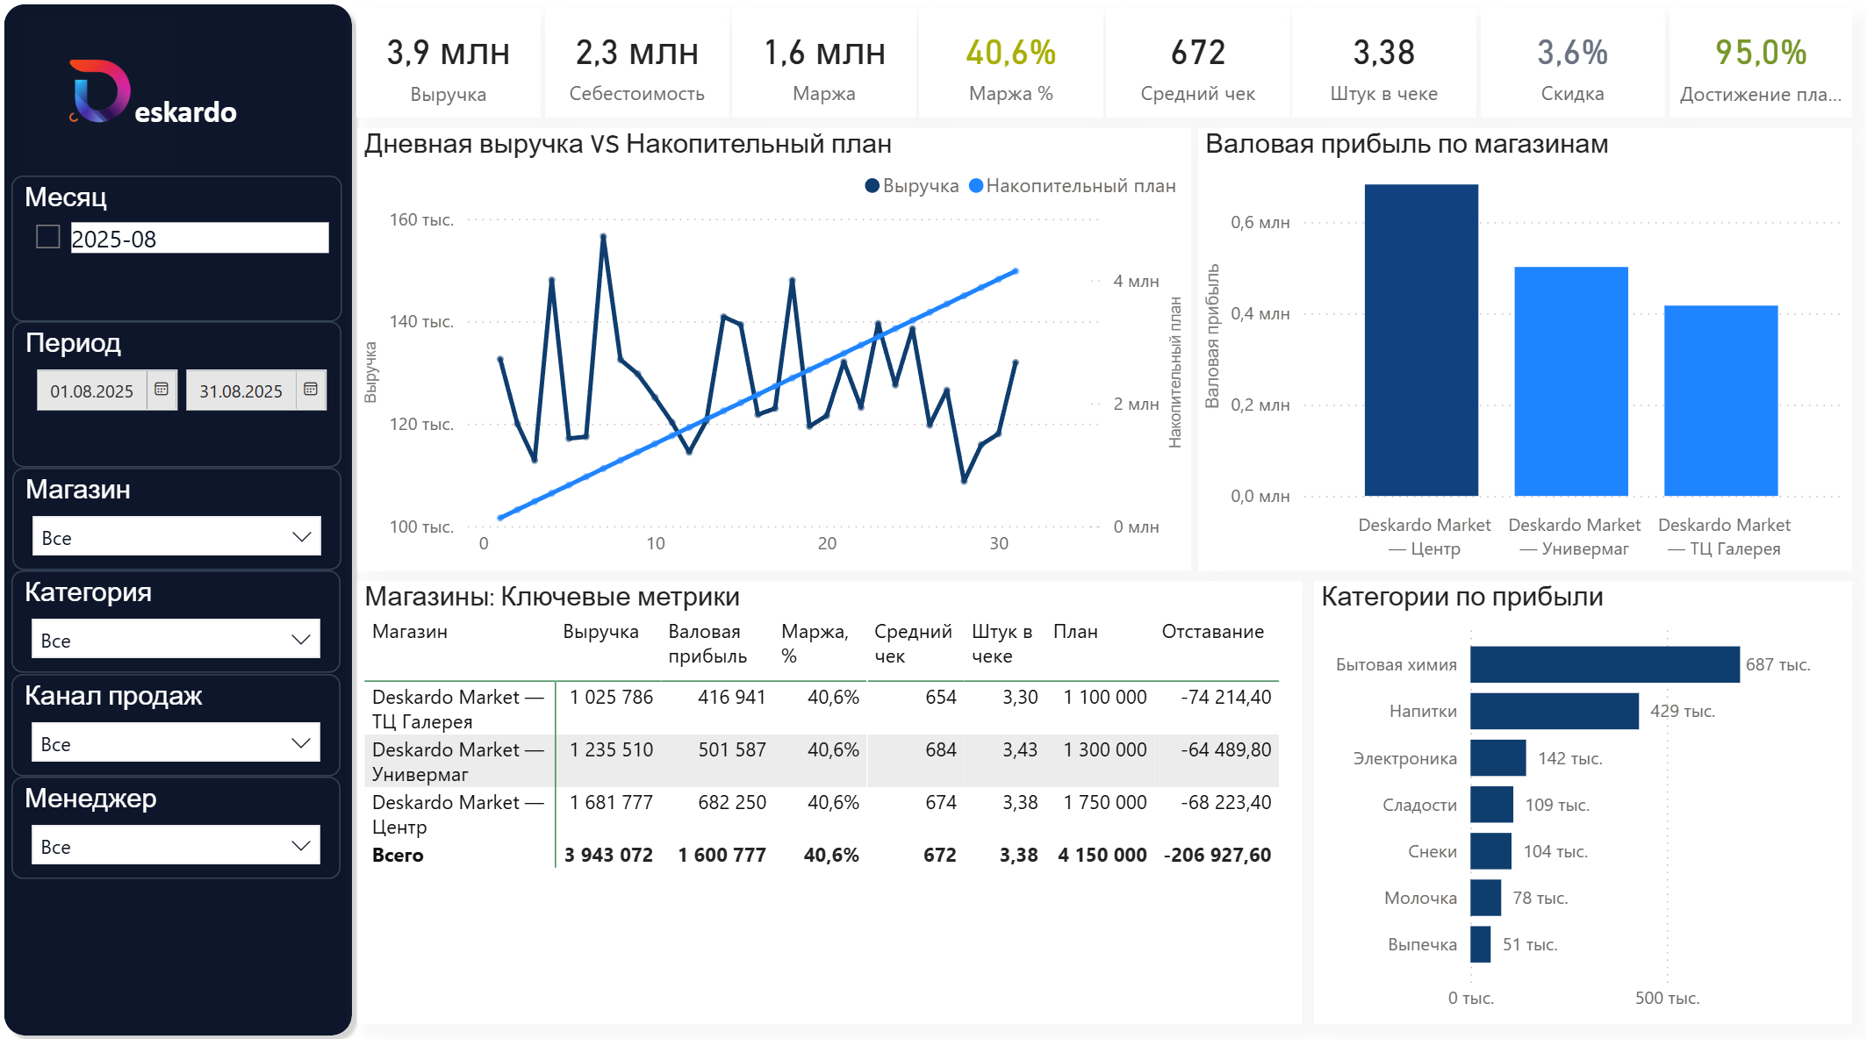The width and height of the screenshot is (1867, 1039).
Task: Click the Магазины: Ключевые метрики title
Action: pyautogui.click(x=552, y=598)
